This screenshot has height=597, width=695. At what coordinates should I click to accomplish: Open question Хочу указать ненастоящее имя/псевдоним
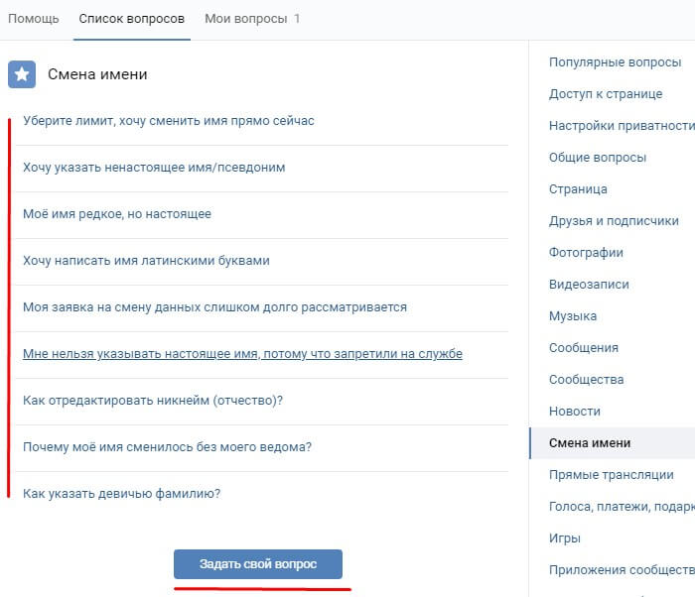tap(154, 168)
